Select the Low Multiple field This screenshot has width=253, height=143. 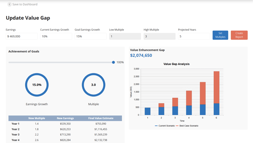125,36
